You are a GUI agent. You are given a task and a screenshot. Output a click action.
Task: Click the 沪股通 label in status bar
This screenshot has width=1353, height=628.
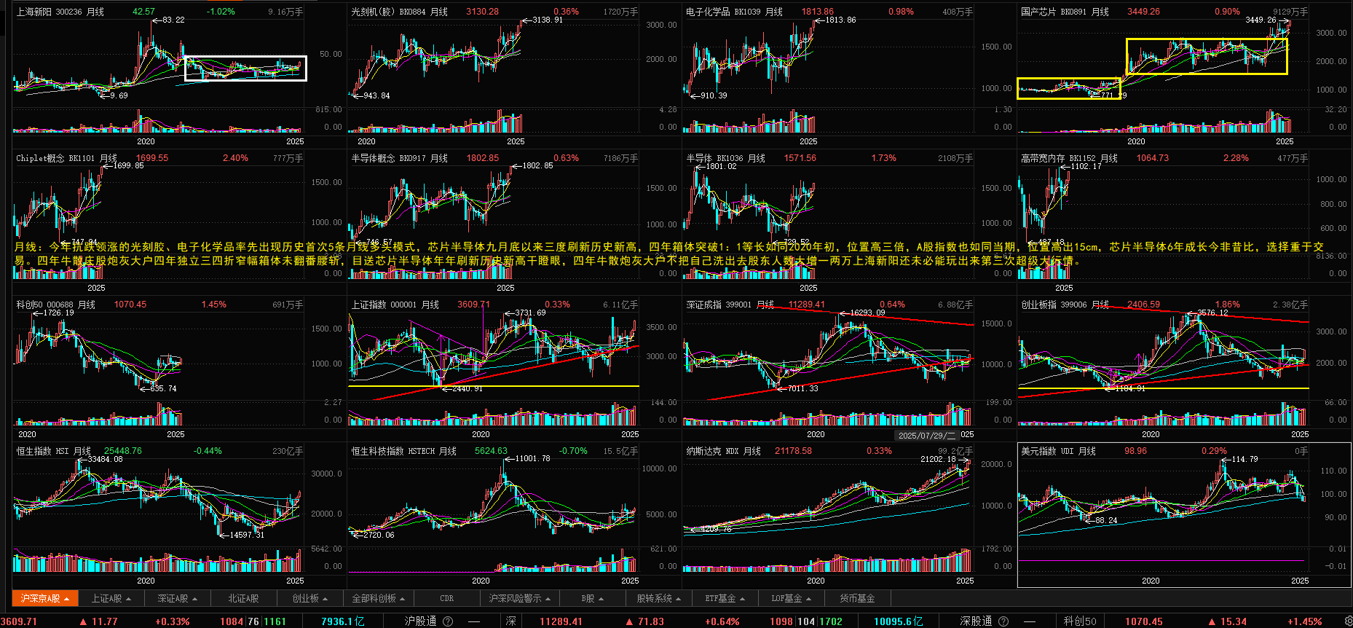(x=421, y=621)
